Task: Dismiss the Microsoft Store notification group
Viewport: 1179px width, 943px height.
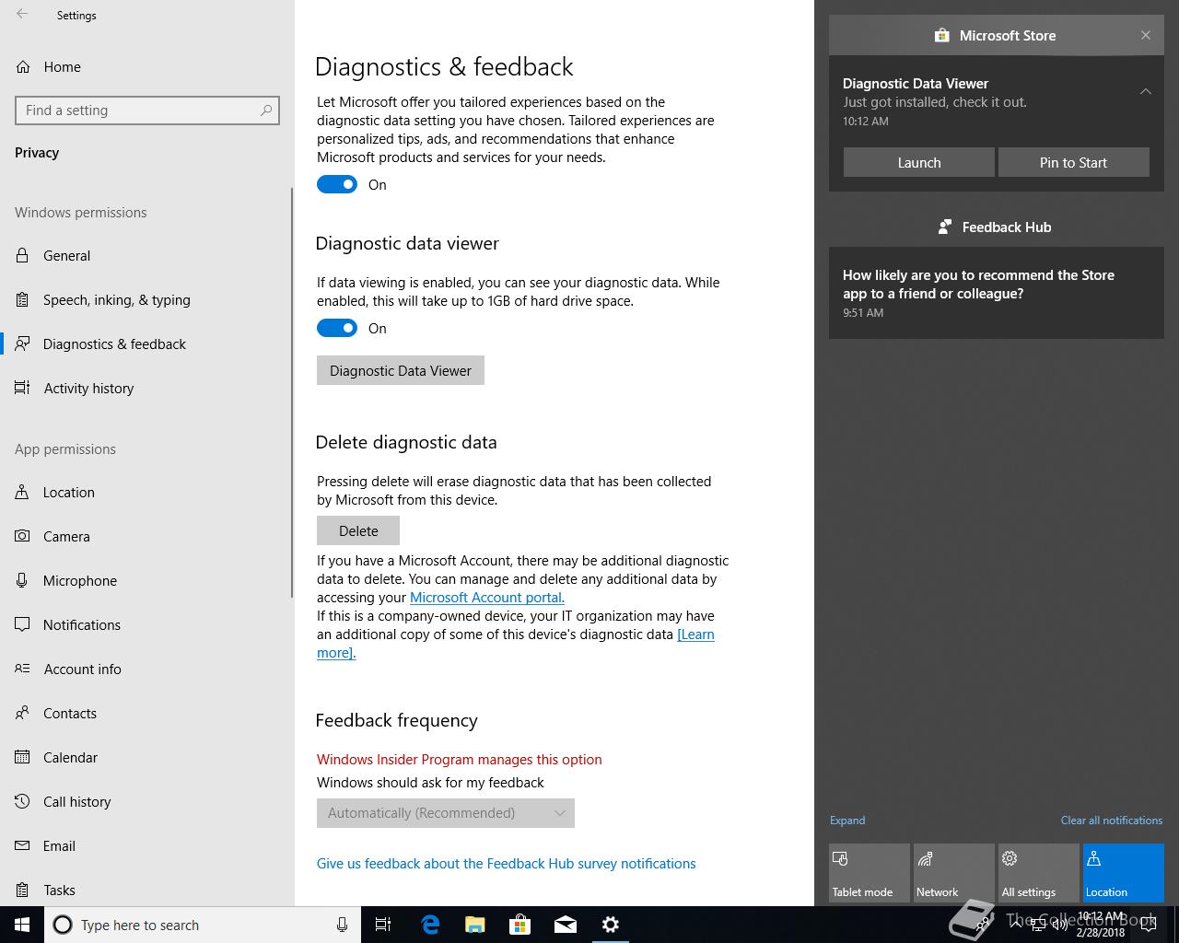Action: click(1146, 35)
